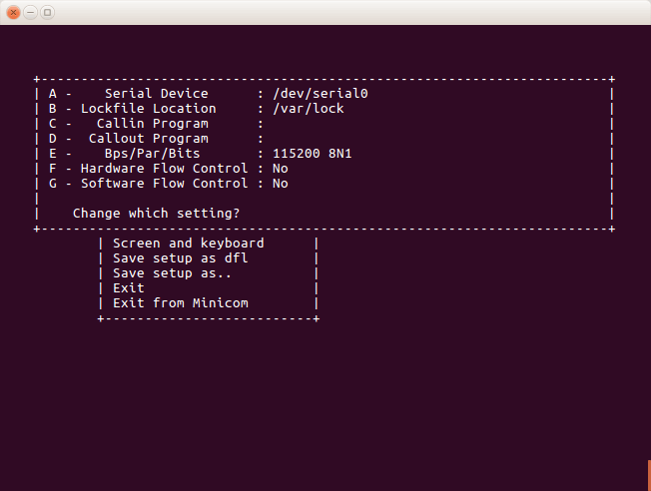
Task: Toggle the Software Flow Control setting
Action: (168, 183)
